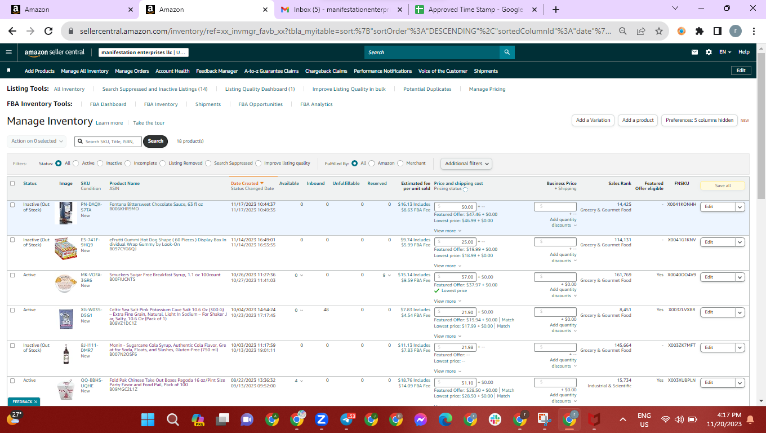Viewport: 766px width, 433px height.
Task: Open Zoom from the Windows taskbar
Action: 322,419
